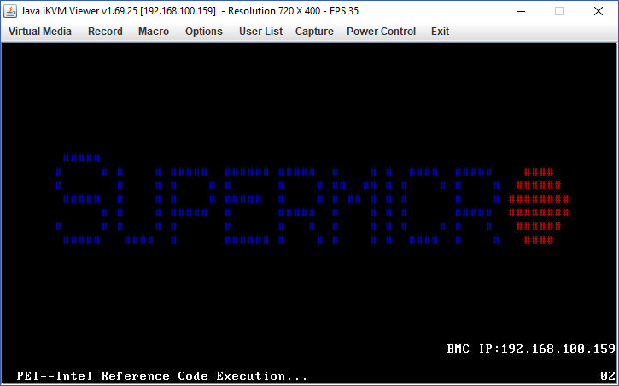Image resolution: width=619 pixels, height=386 pixels.
Task: Close the iKVM Viewer window
Action: [599, 11]
